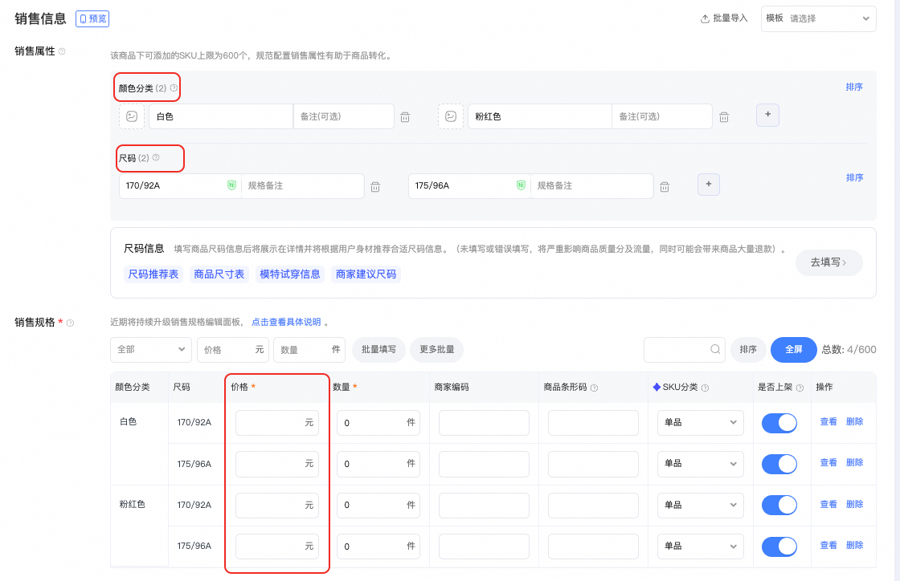The width and height of the screenshot is (900, 581).
Task: Open the 尺码推荐表 tab
Action: [x=153, y=274]
